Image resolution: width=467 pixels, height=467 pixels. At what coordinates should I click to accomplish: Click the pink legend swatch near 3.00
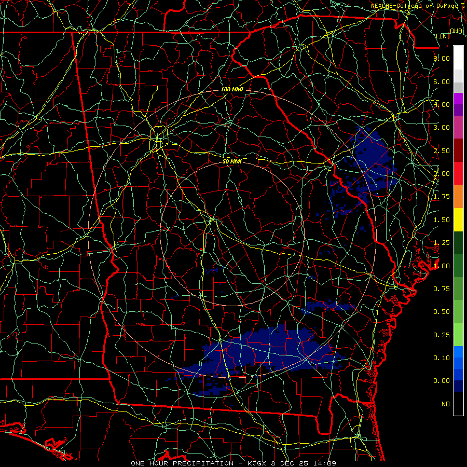(x=458, y=127)
